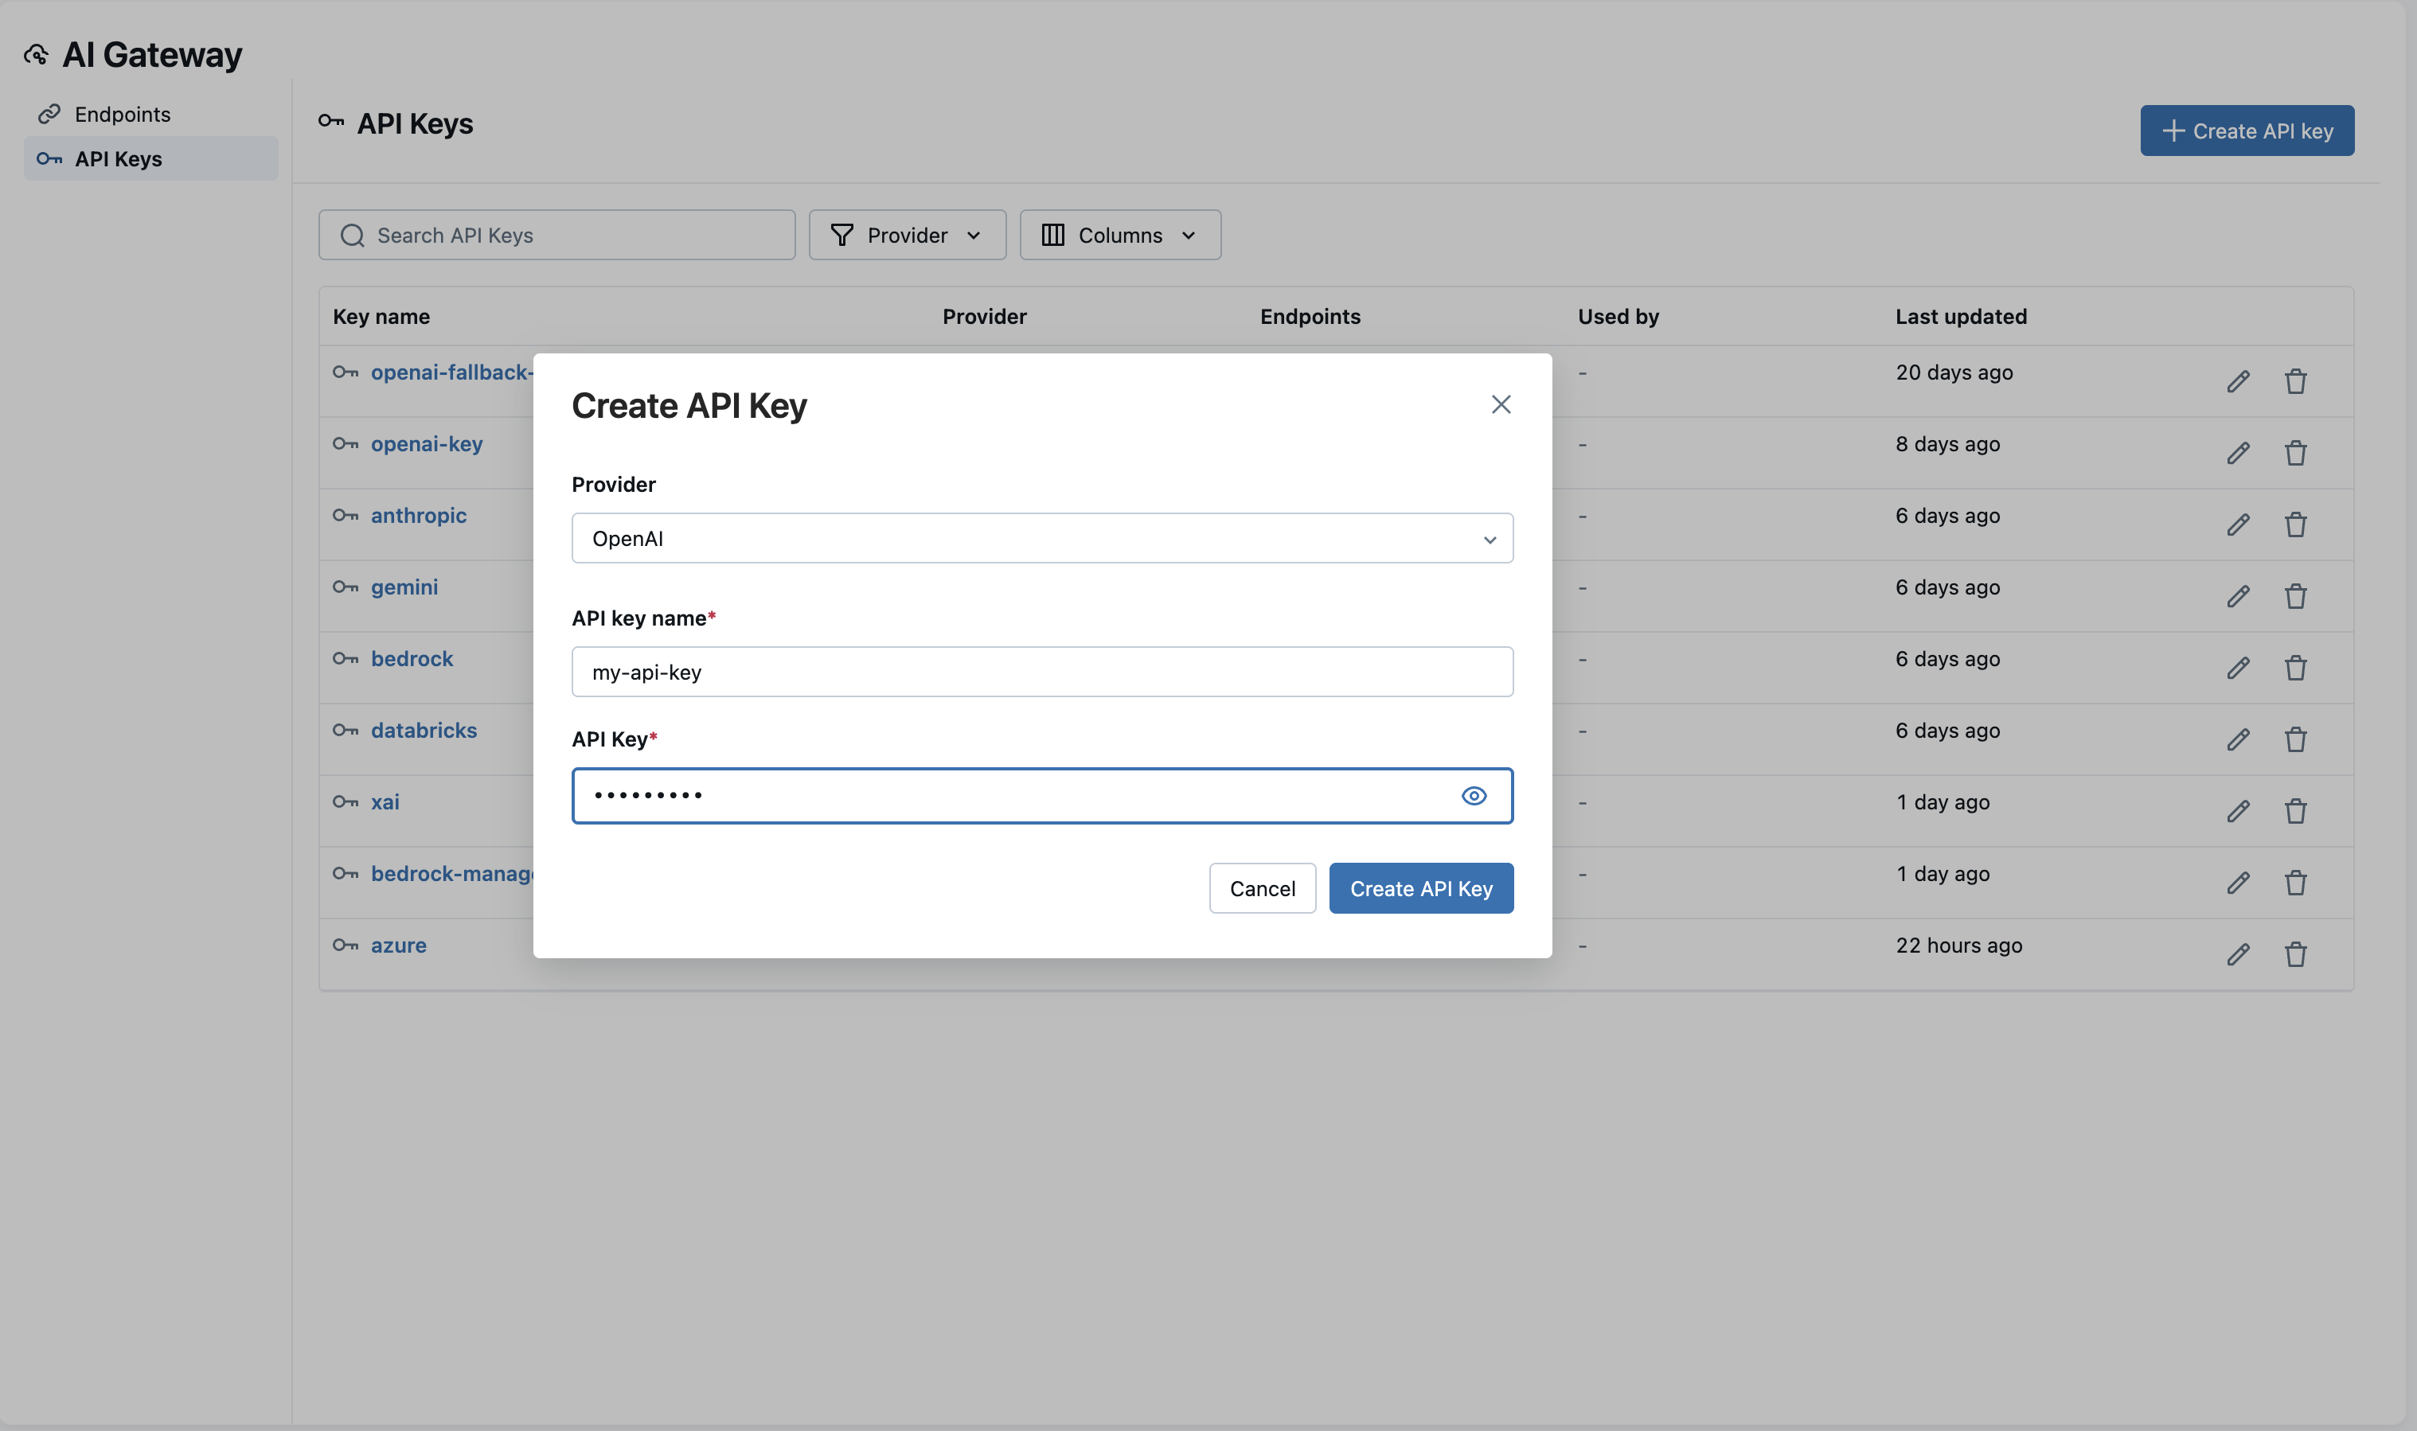Viewport: 2417px width, 1431px height.
Task: Click the delete trash icon for gemini
Action: [x=2295, y=595]
